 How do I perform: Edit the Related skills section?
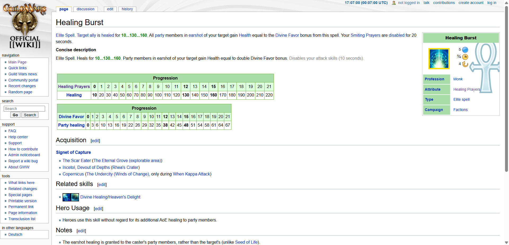pyautogui.click(x=102, y=185)
